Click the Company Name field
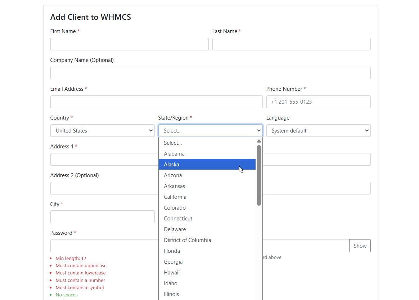The width and height of the screenshot is (419, 300). coord(210,73)
